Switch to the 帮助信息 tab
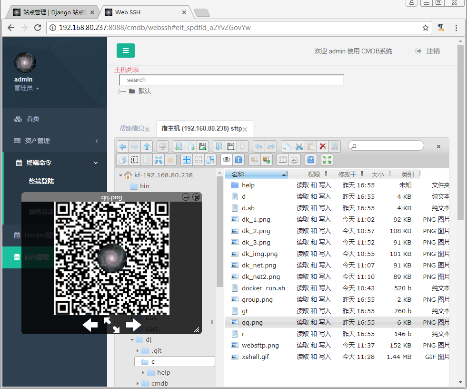This screenshot has width=467, height=389. pyautogui.click(x=132, y=129)
